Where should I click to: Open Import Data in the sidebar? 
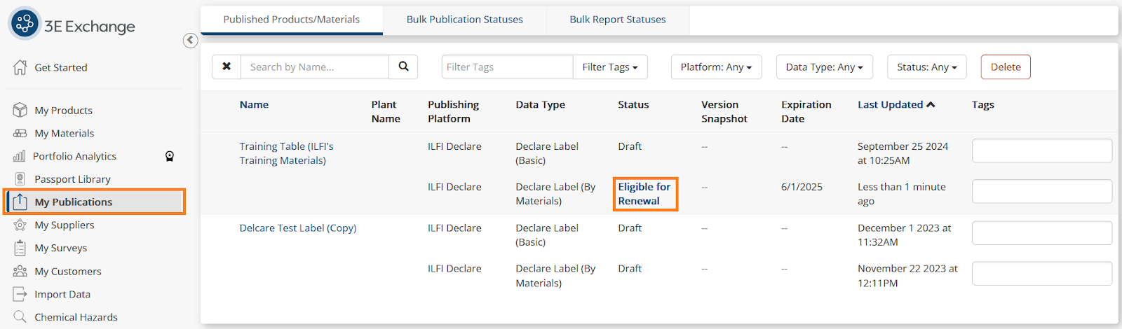pyautogui.click(x=62, y=294)
